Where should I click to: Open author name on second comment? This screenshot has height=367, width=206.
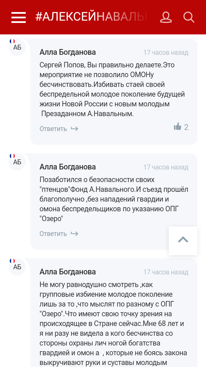(68, 167)
